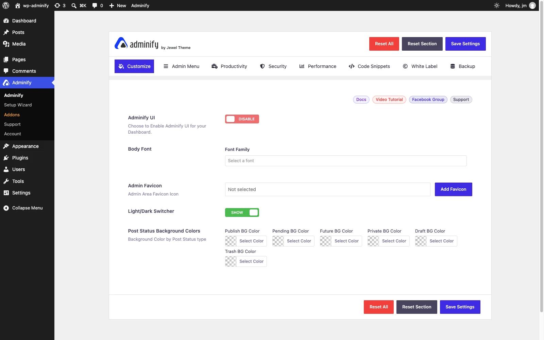544x340 pixels.
Task: Click the Dashboard gauge icon
Action: [x=6, y=21]
